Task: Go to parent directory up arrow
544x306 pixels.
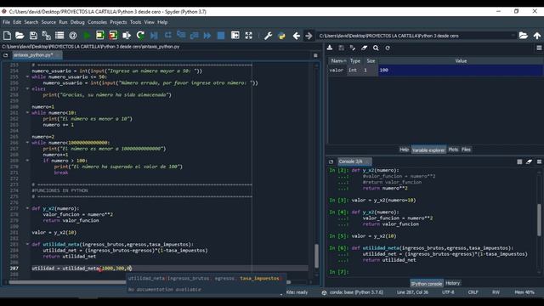Action: click(537, 36)
